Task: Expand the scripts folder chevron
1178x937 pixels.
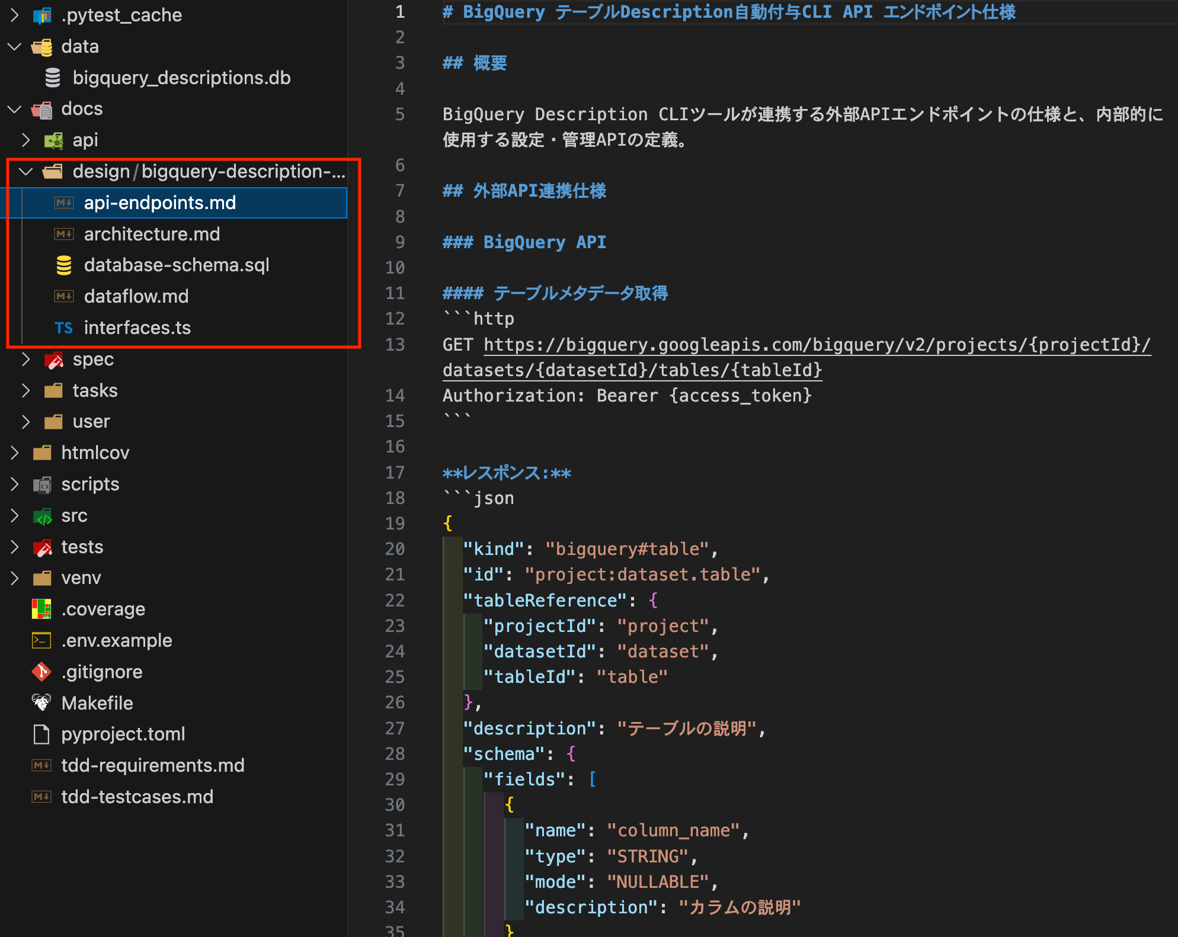Action: [x=15, y=484]
